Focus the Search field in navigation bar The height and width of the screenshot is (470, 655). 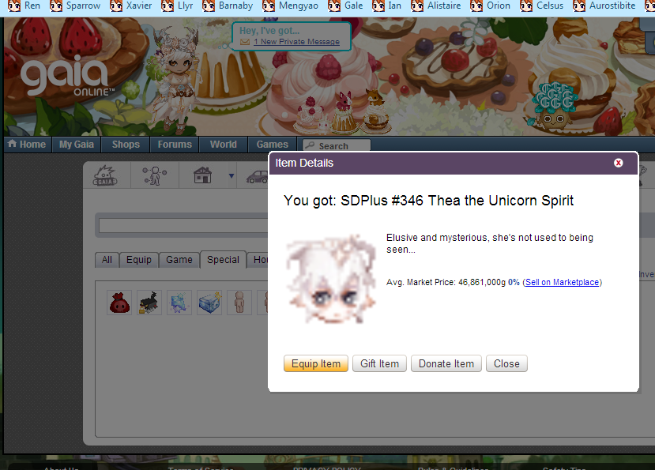click(337, 145)
